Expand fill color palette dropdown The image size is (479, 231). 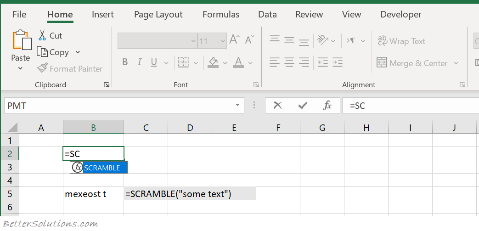pyautogui.click(x=225, y=63)
